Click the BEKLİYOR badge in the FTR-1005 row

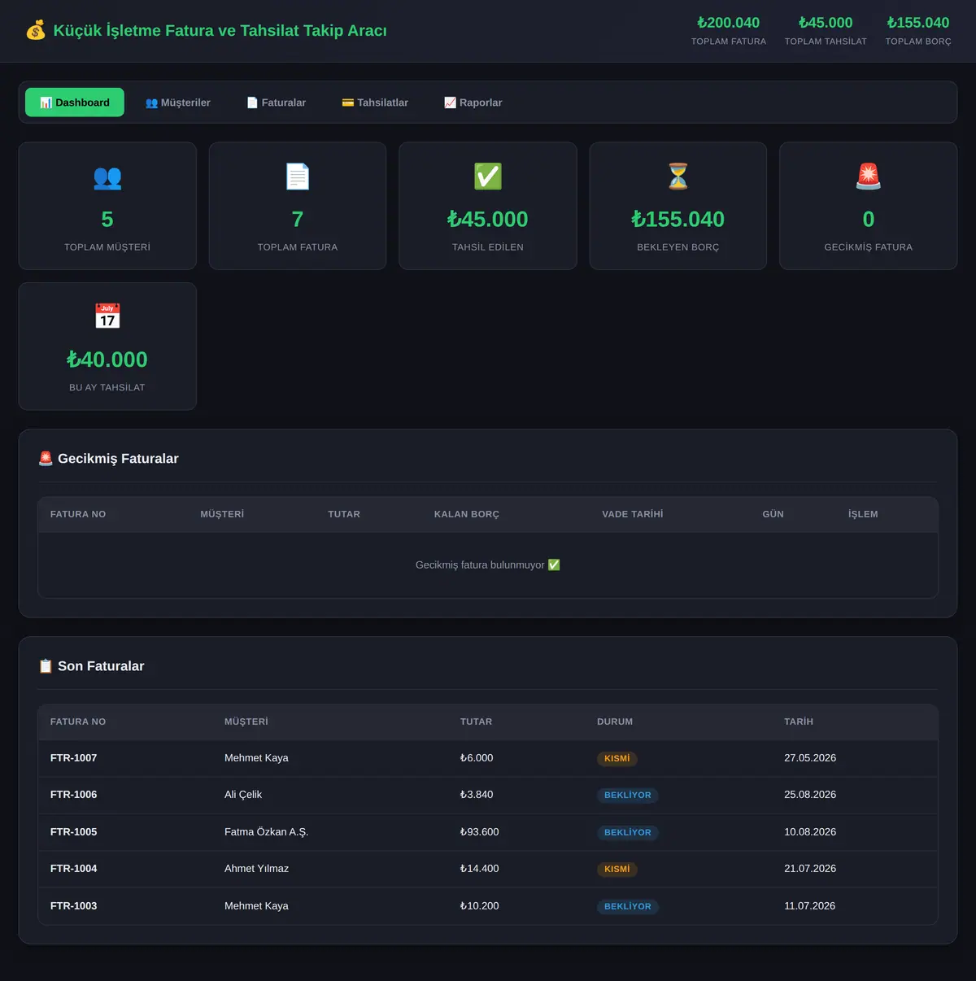point(628,833)
